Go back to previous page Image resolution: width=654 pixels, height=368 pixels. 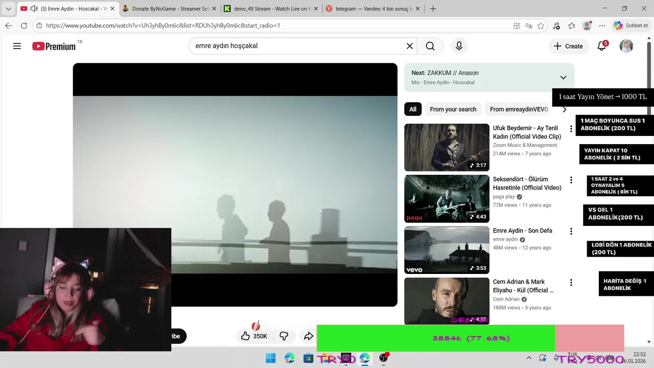[x=9, y=26]
